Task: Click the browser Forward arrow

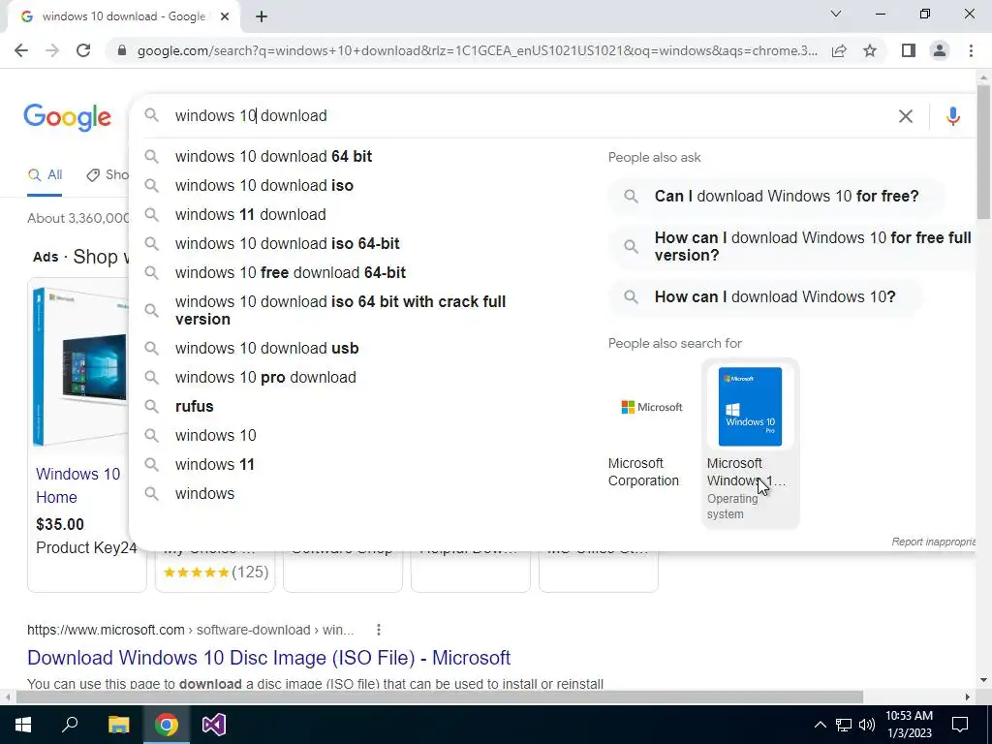Action: (x=52, y=50)
